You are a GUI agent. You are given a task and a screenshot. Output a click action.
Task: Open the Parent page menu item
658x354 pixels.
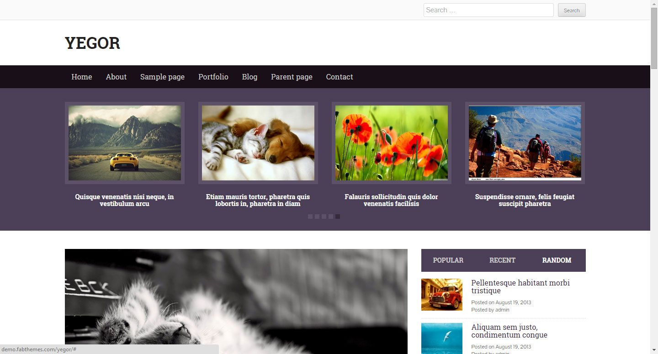coord(292,77)
